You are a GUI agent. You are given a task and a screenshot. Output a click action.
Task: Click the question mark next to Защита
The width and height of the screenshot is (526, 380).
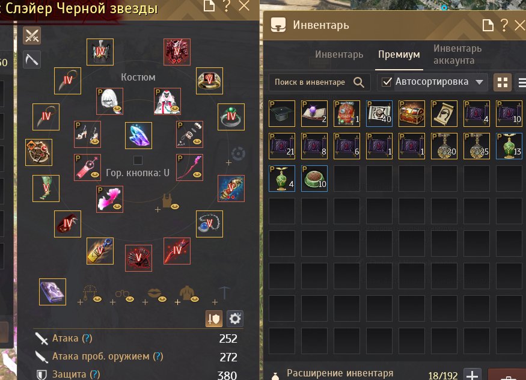[95, 374]
